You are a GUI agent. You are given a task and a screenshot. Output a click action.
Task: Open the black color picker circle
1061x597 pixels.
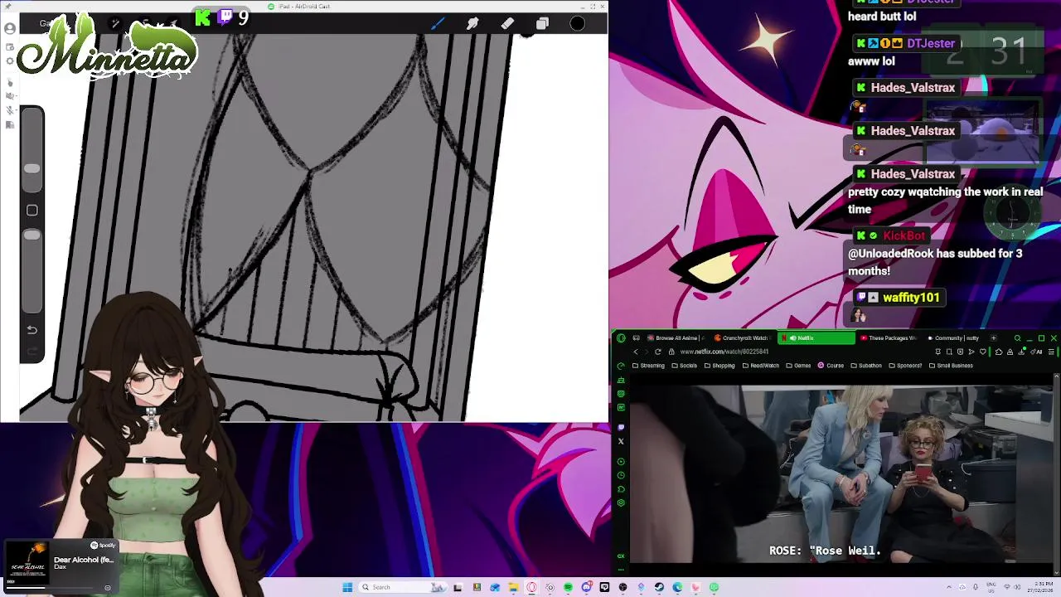pos(578,23)
